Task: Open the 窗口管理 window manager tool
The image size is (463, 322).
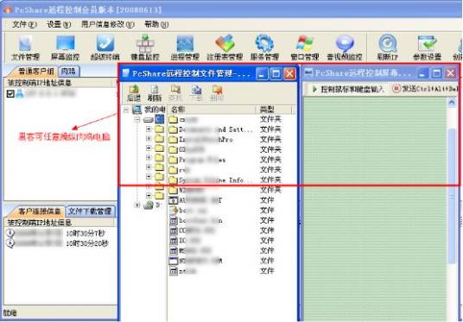Action: [305, 47]
